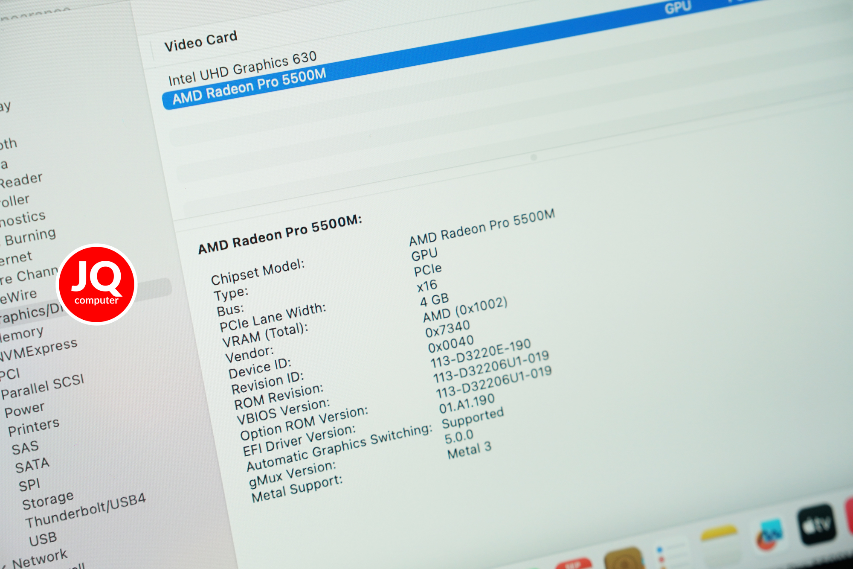Click the Revision ID value 0x0040
Screen dimensions: 853x569
tap(451, 344)
